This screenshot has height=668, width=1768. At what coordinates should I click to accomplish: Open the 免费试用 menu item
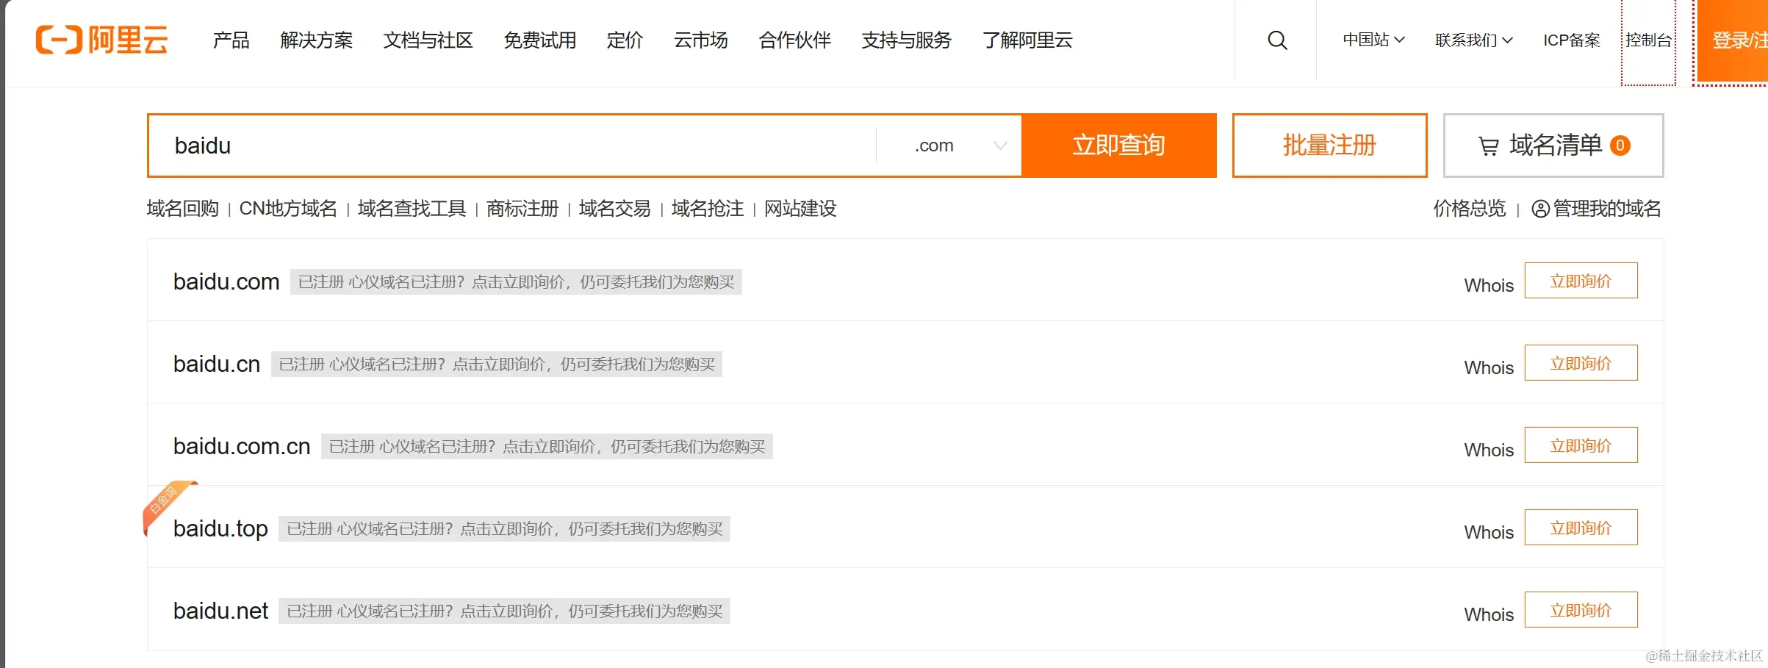(539, 40)
